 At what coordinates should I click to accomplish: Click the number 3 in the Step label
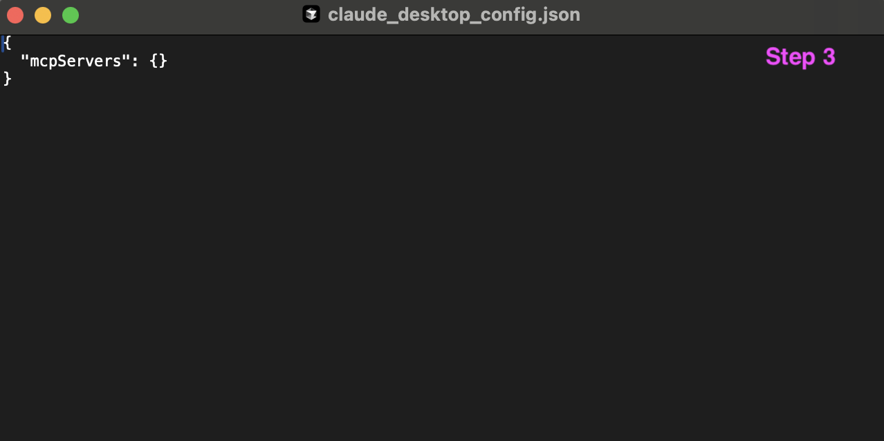829,57
